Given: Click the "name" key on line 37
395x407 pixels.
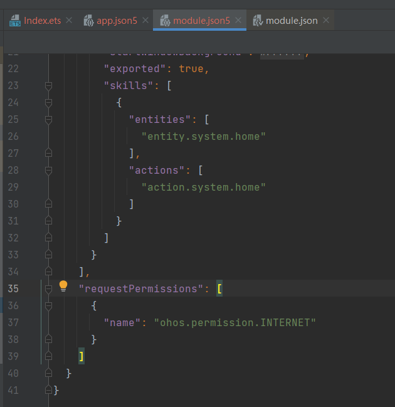Looking at the screenshot, I should pyautogui.click(x=122, y=323).
